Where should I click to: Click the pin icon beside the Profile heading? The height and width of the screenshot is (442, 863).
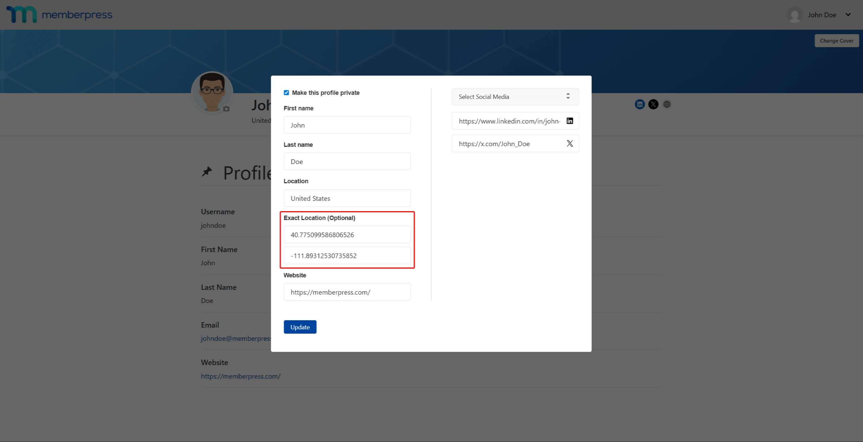click(207, 172)
